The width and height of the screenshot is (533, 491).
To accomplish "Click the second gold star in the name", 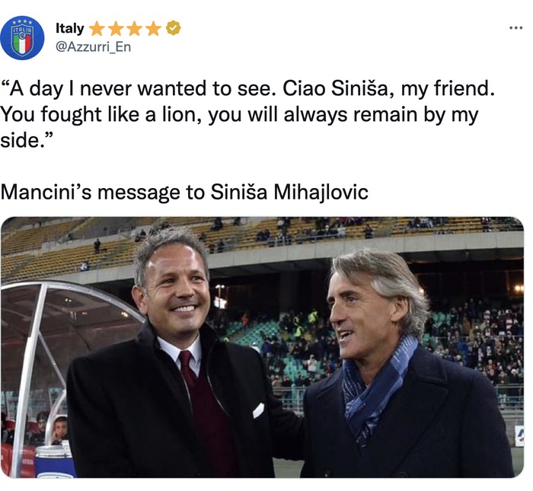I will (116, 29).
